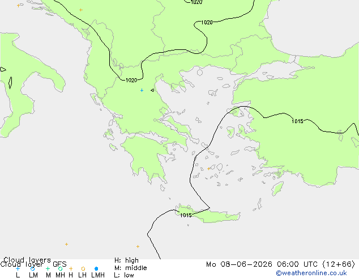Click the forecast date Mo 08-06-2026 text

pyautogui.click(x=240, y=264)
